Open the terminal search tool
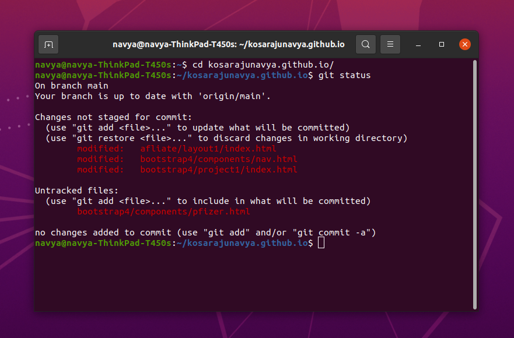This screenshot has width=514, height=338. (x=365, y=44)
